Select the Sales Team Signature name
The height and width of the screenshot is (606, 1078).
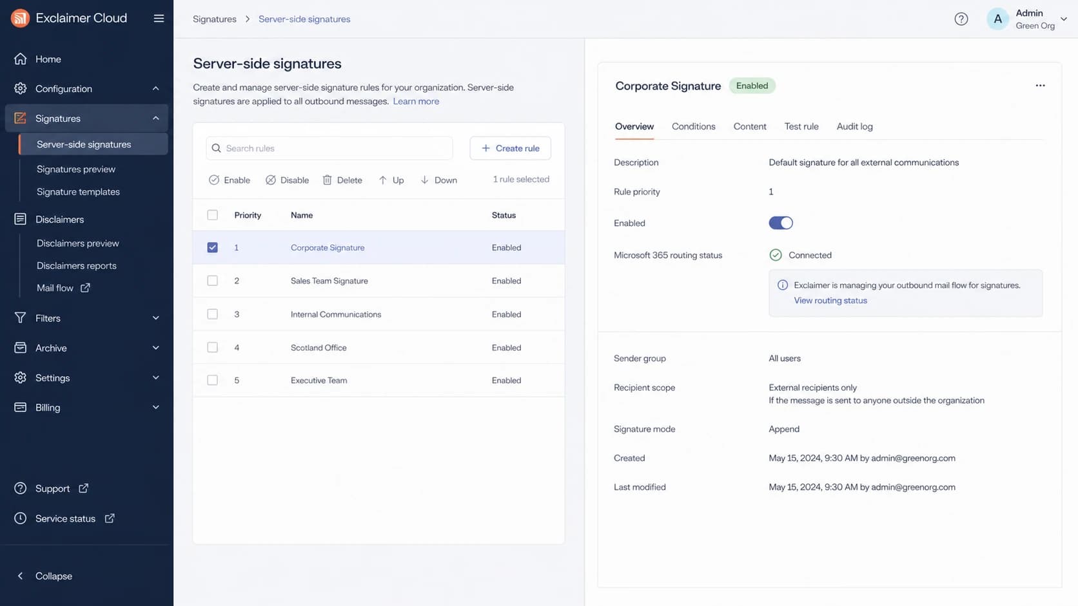click(x=329, y=281)
